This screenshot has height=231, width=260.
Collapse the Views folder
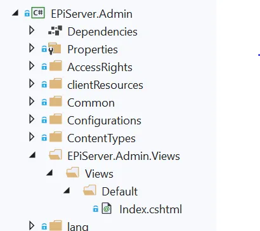49,173
